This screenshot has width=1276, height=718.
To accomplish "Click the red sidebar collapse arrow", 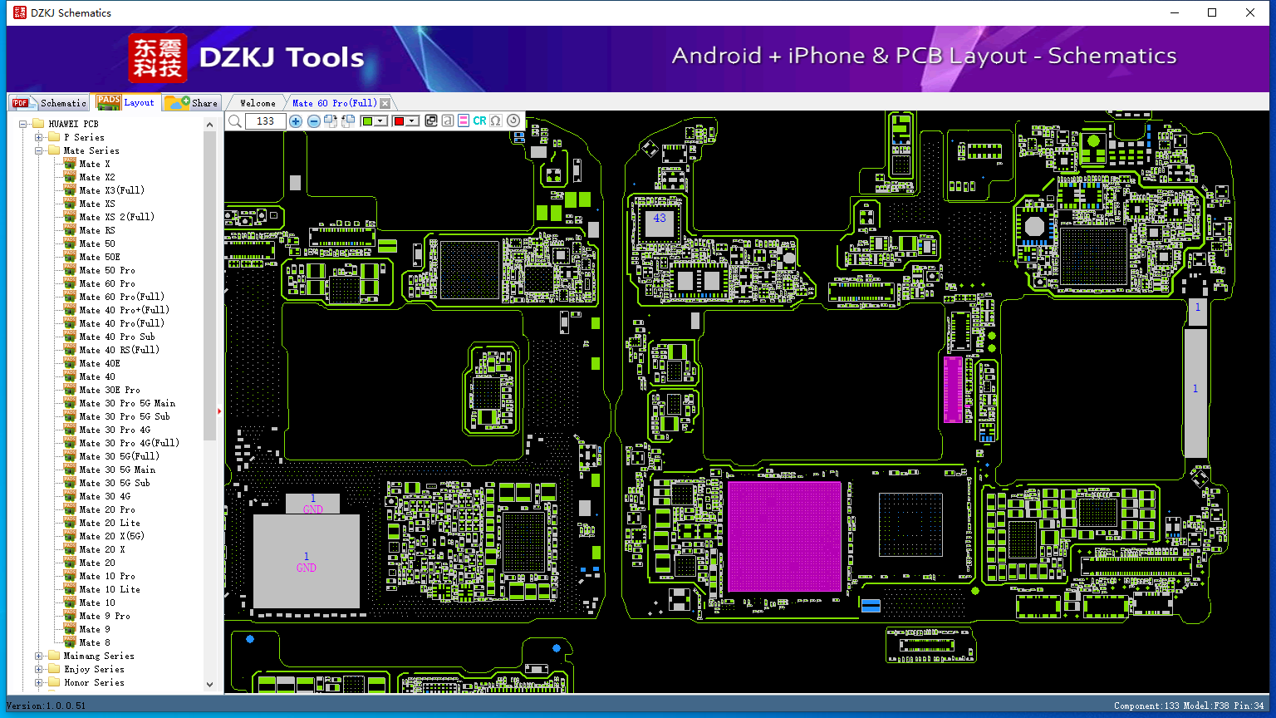I will click(219, 411).
